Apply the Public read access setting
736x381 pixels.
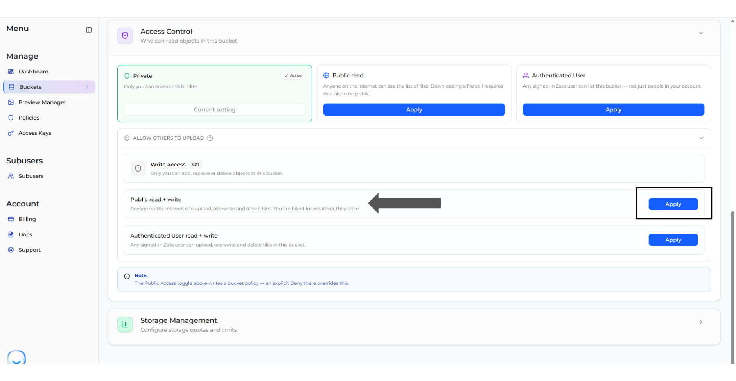click(414, 110)
